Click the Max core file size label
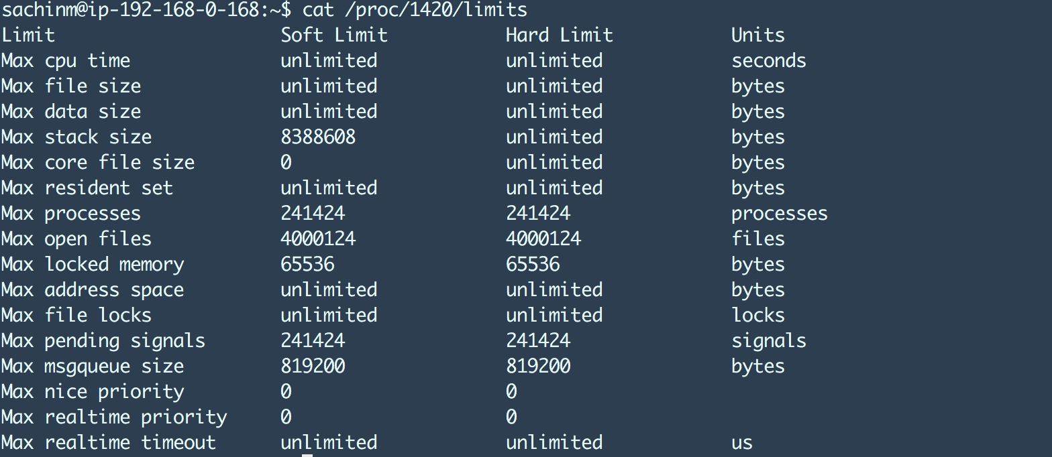Screen dimensions: 1052x457 pyautogui.click(x=98, y=162)
